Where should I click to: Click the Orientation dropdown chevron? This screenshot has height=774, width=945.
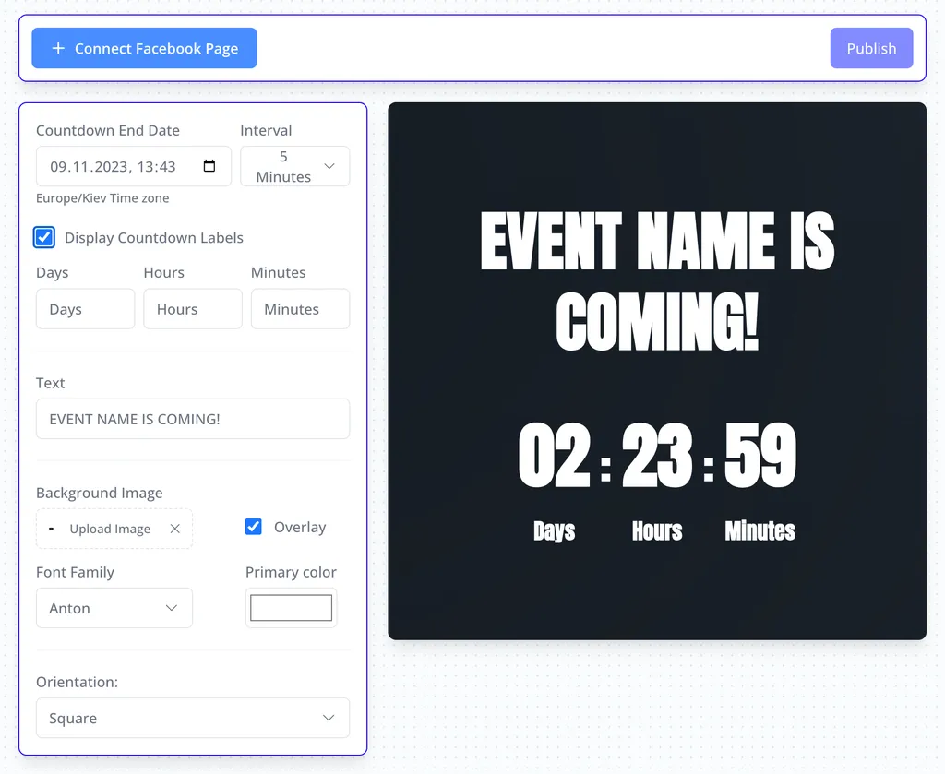pos(328,718)
